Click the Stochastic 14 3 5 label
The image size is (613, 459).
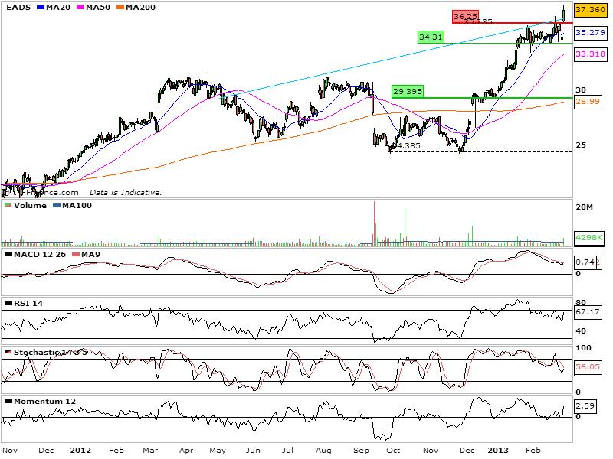(x=52, y=353)
